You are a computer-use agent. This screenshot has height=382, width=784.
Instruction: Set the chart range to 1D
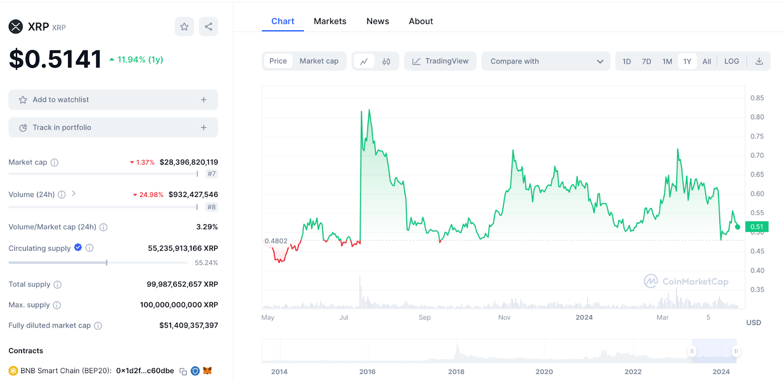click(627, 61)
